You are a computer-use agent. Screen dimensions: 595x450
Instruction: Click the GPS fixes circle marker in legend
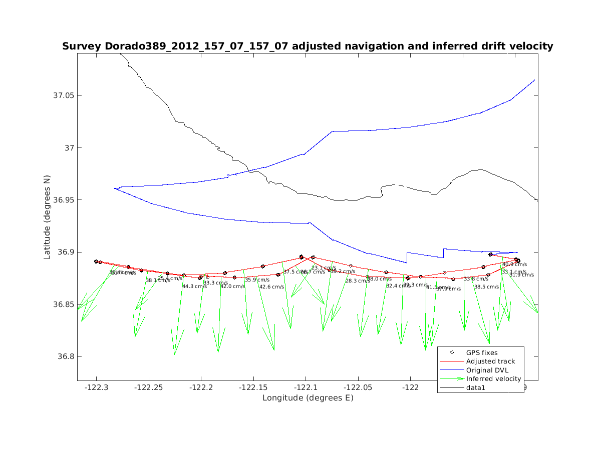[x=452, y=352]
